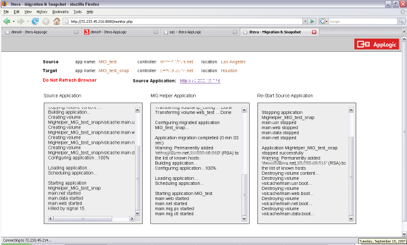Click MIG Helper Application heading
This screenshot has width=407, height=245.
tap(173, 96)
